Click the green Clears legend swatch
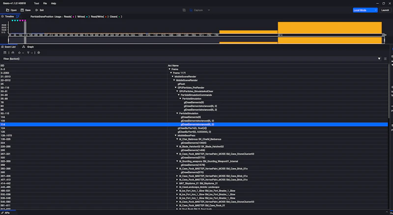Image resolution: width=393 pixels, height=215 pixels. pyautogui.click(x=119, y=17)
